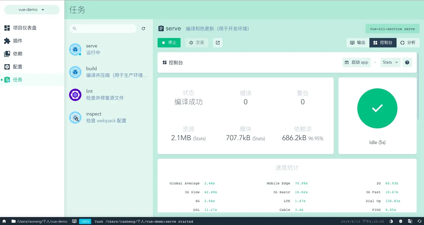The width and height of the screenshot is (424, 225).
Task: Open the 插件 plugins section
Action: pyautogui.click(x=32, y=41)
